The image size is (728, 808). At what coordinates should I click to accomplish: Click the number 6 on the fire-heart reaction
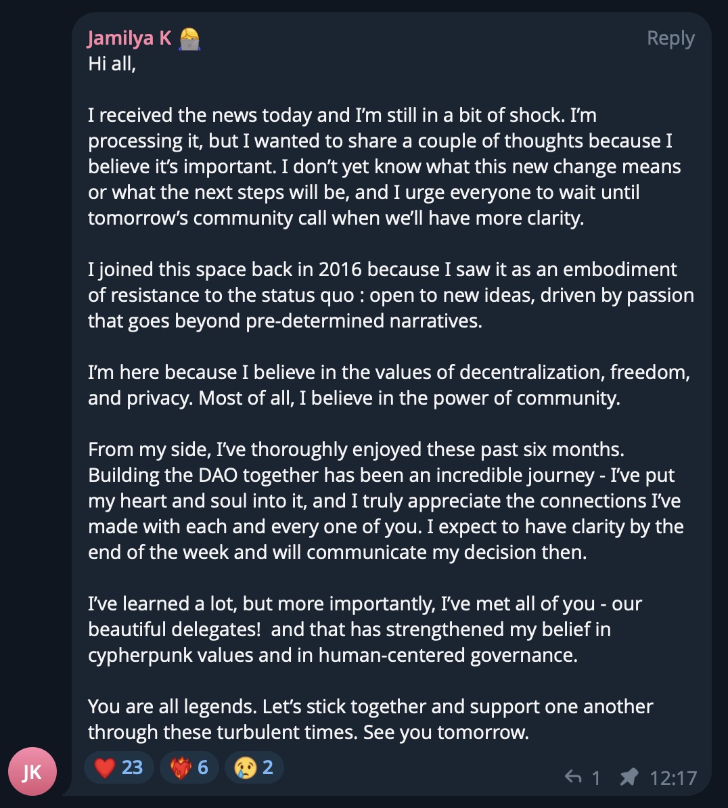click(203, 767)
